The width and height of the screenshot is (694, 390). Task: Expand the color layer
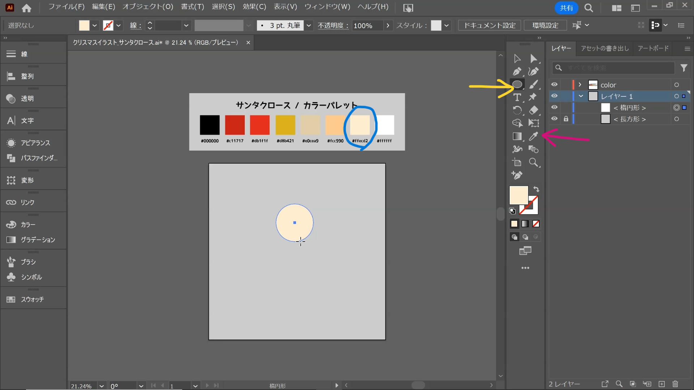pyautogui.click(x=580, y=84)
